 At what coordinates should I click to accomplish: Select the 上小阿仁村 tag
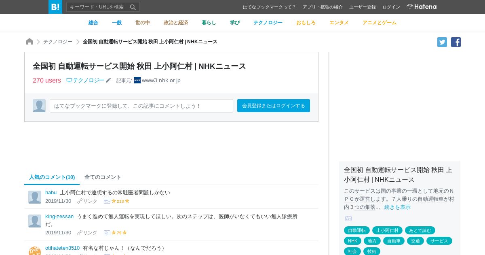coord(387,230)
